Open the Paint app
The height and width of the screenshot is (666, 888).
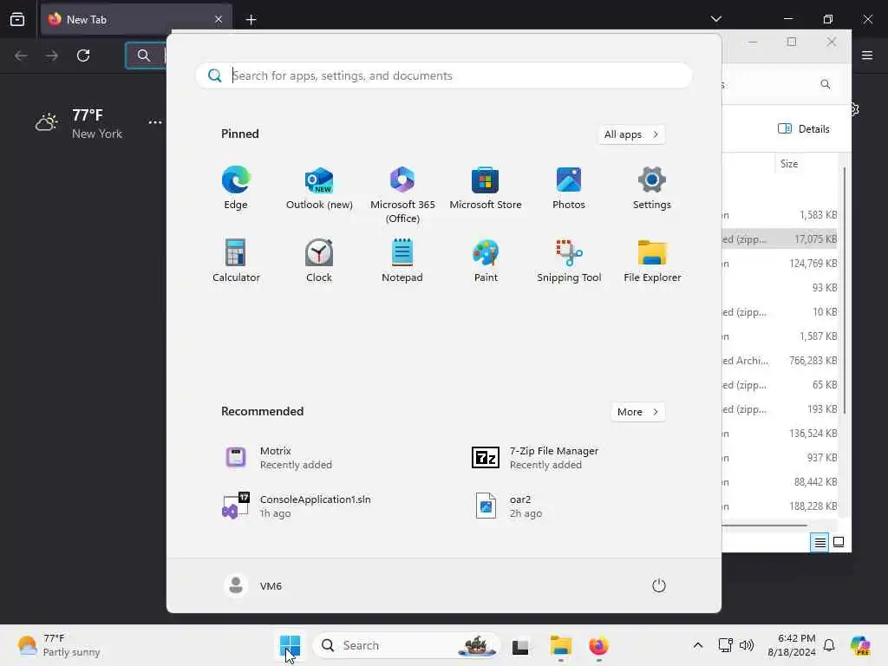pos(486,260)
